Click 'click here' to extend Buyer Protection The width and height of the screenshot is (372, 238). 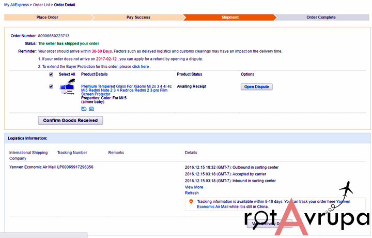[x=141, y=67]
